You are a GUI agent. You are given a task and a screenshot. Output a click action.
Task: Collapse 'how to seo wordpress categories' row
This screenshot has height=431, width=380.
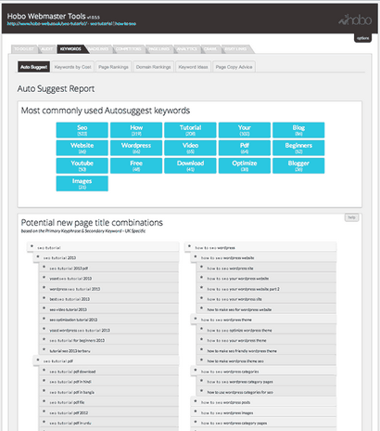click(x=263, y=372)
